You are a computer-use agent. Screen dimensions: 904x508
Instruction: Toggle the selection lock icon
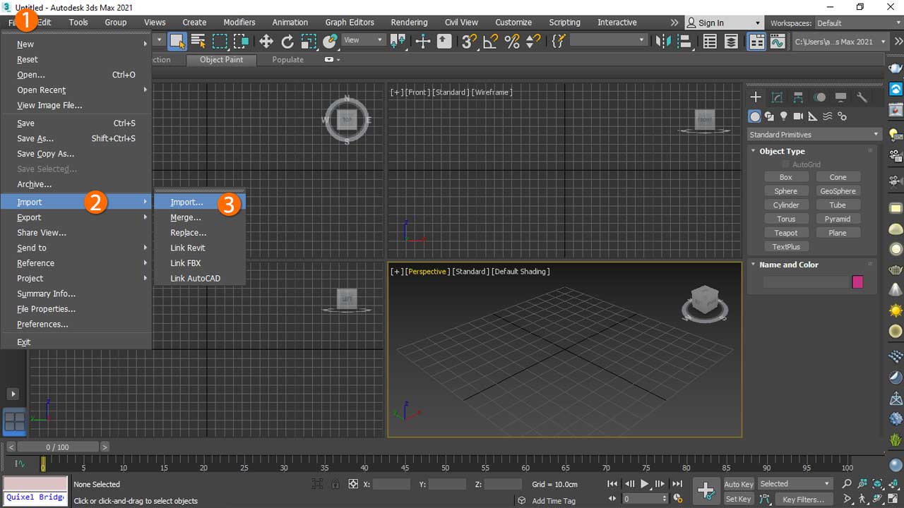tap(335, 484)
